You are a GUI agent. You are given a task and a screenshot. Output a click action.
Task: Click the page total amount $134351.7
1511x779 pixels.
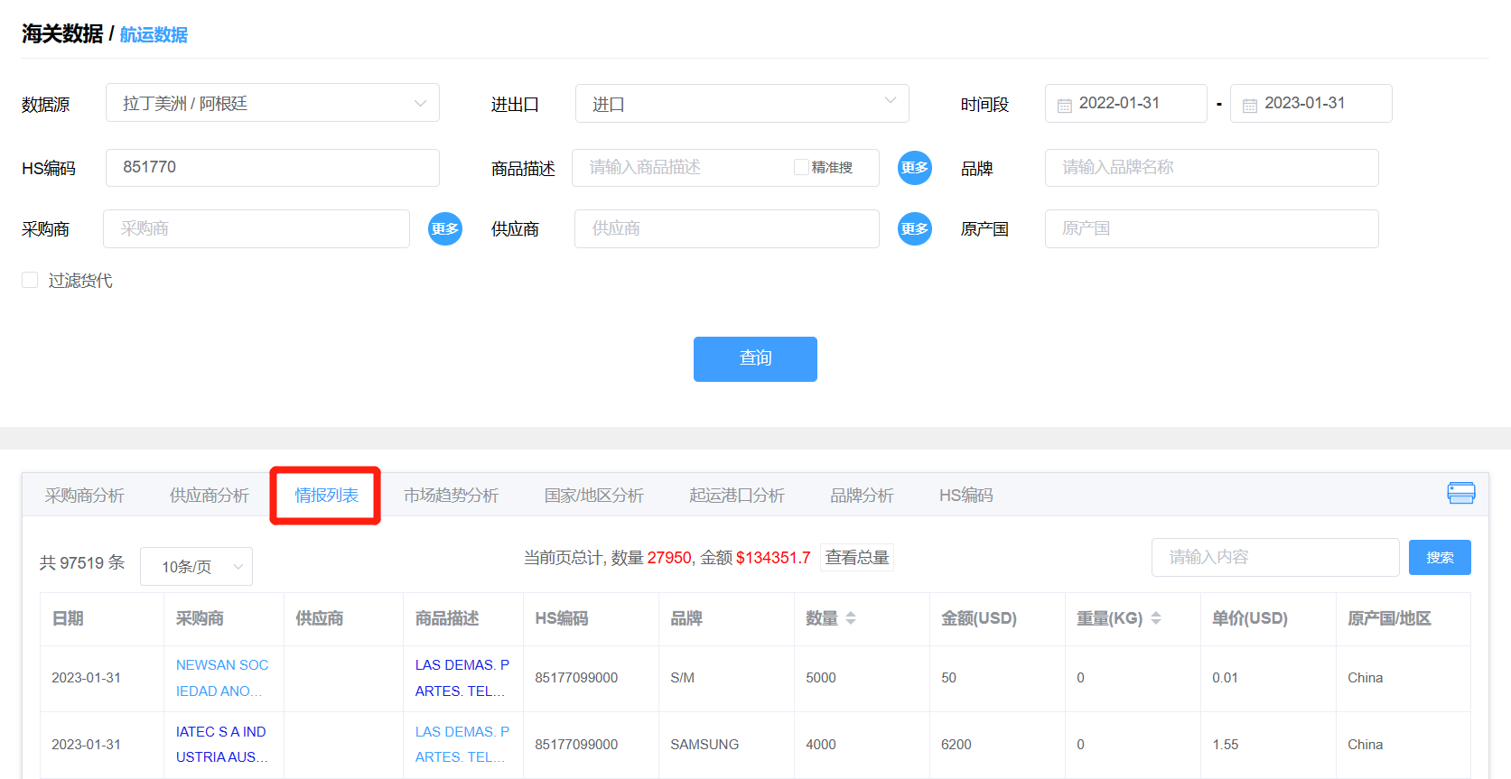(x=773, y=558)
